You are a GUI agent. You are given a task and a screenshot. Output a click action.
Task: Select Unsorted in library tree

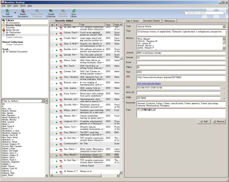tap(10, 35)
